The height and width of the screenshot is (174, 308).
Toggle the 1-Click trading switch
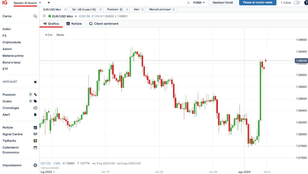pos(297,2)
